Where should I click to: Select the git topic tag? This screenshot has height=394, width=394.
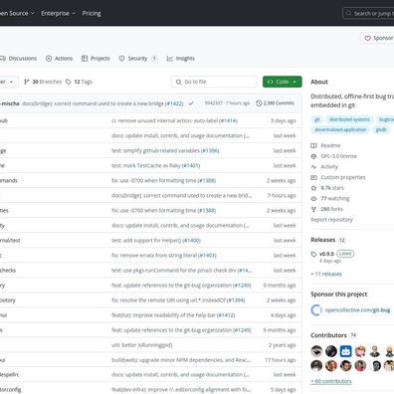[x=317, y=119]
